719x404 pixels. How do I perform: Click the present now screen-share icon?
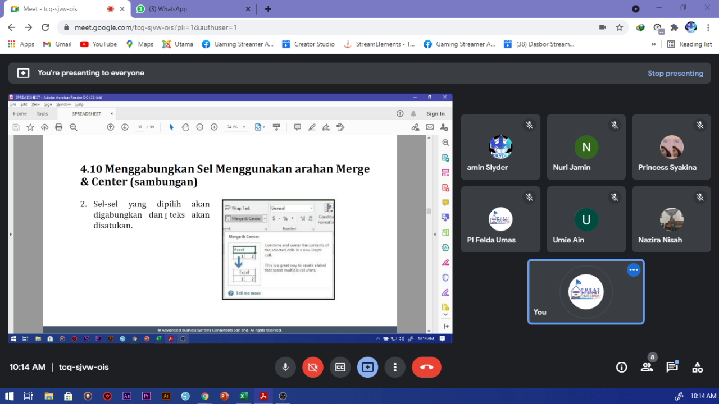pos(367,367)
